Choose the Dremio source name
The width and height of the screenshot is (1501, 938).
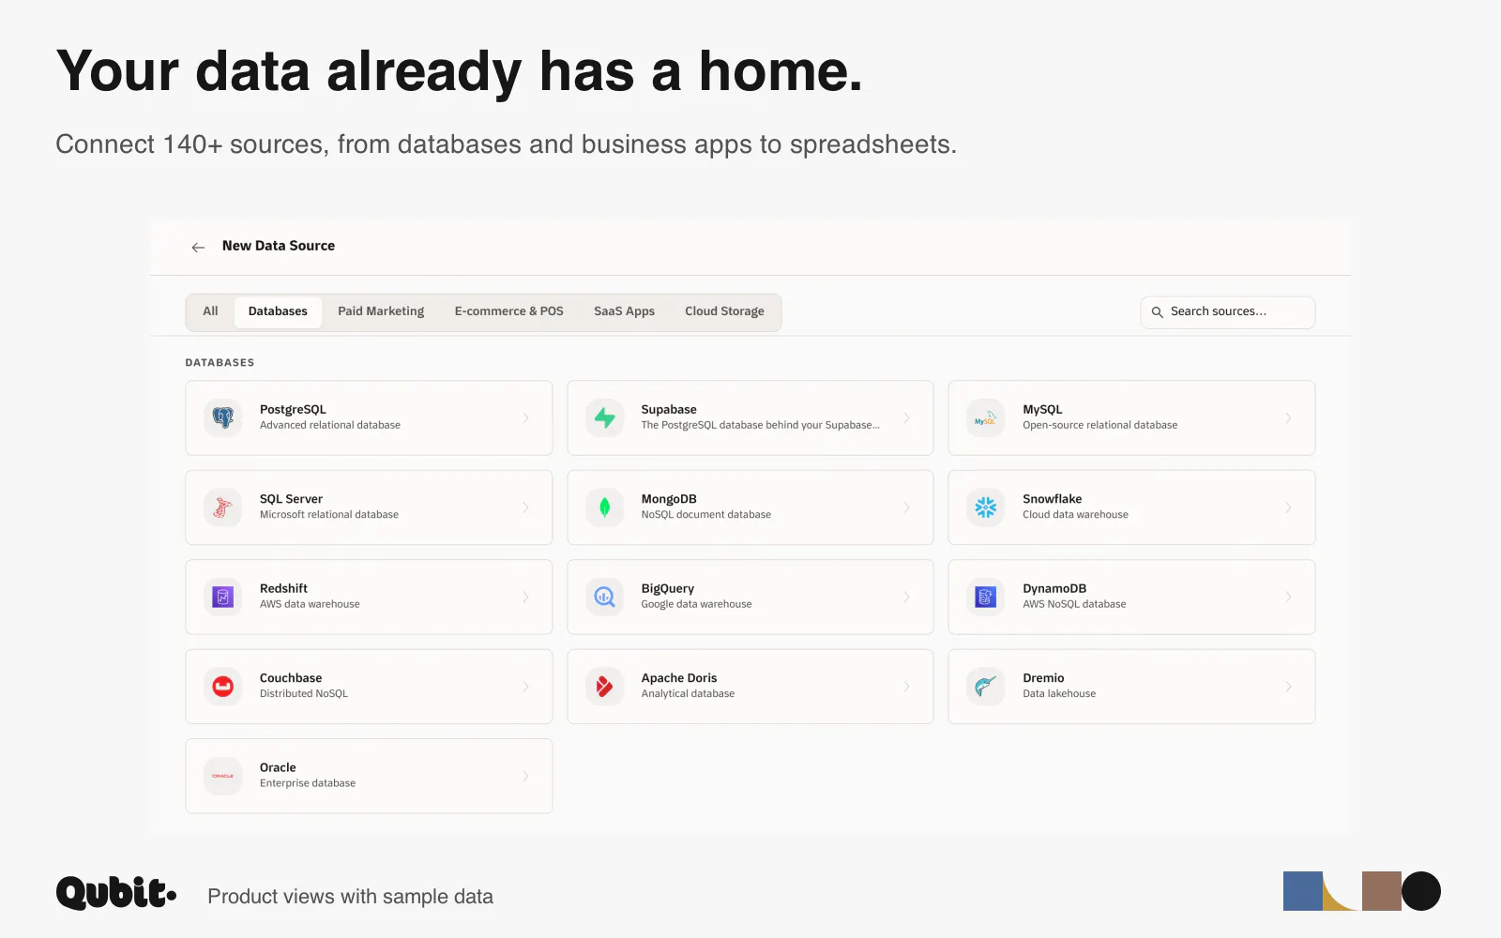[x=1043, y=678]
